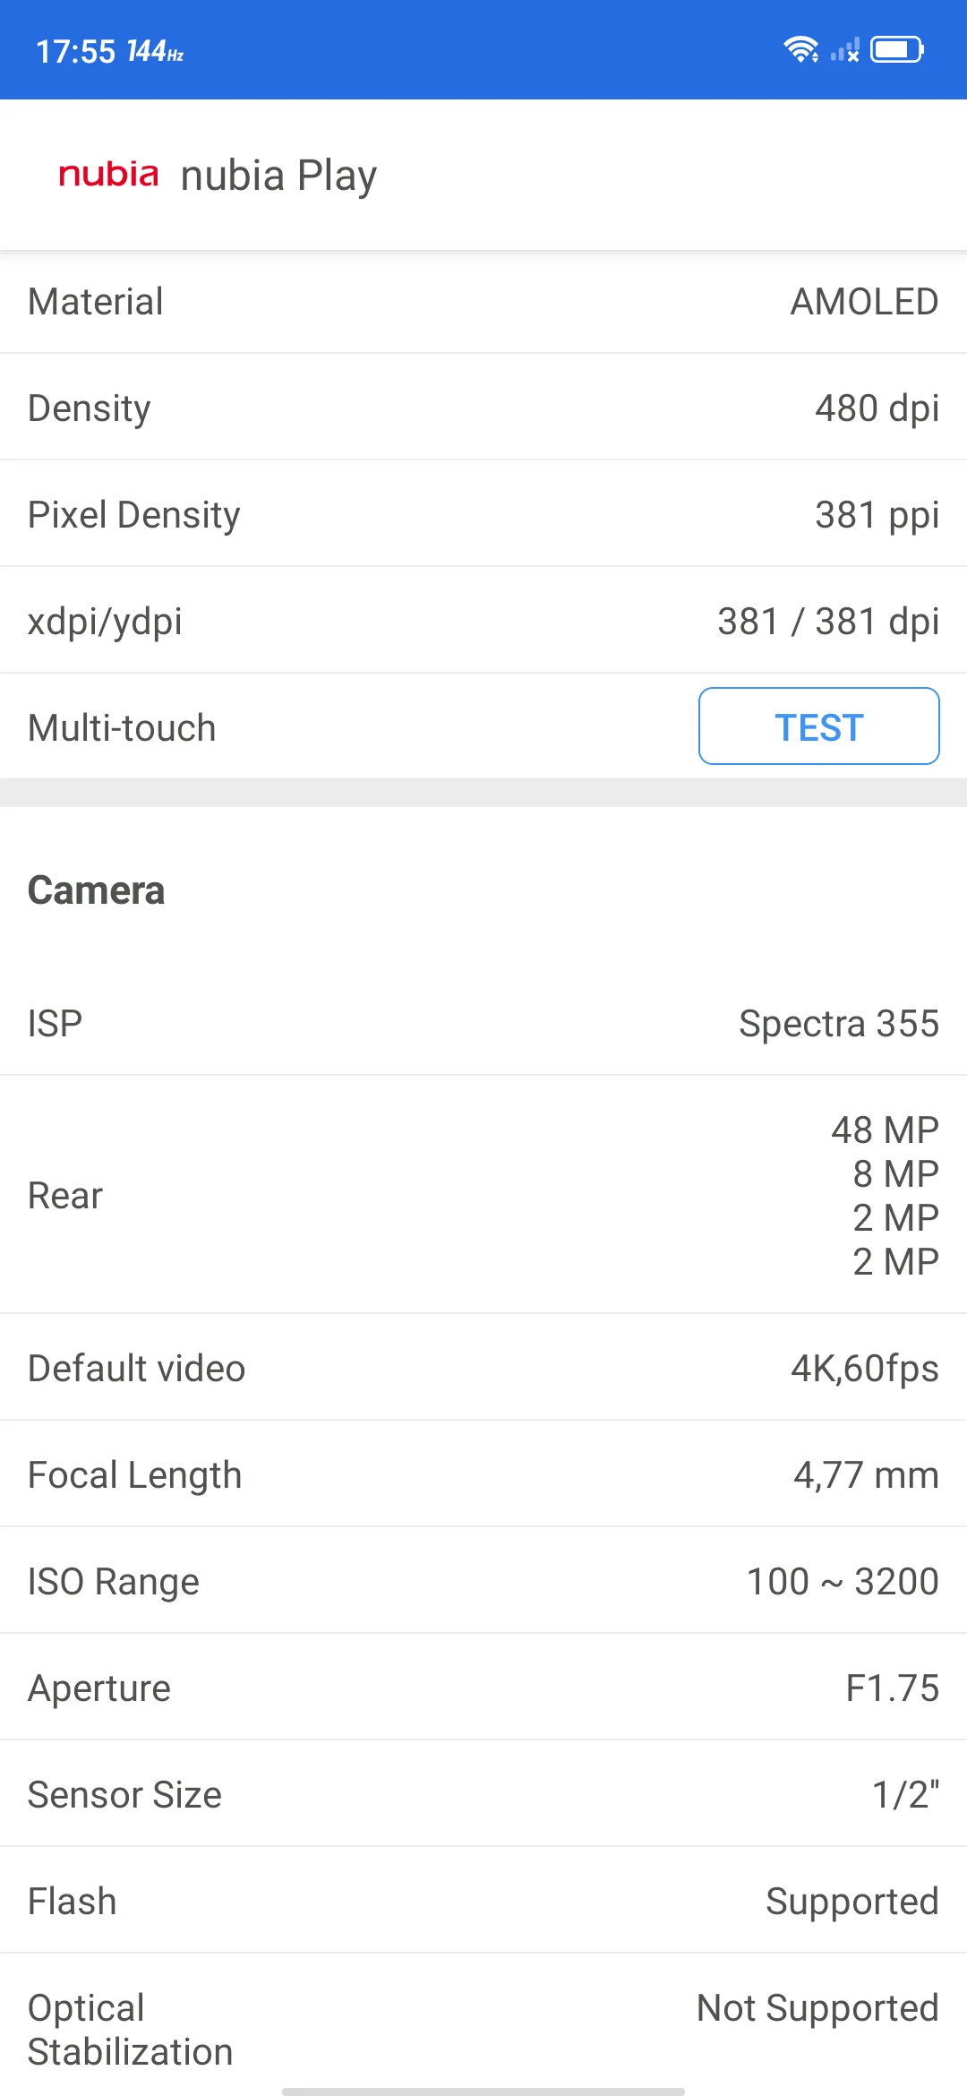This screenshot has width=967, height=2096.
Task: Tap the Camera section header
Action: [x=97, y=890]
